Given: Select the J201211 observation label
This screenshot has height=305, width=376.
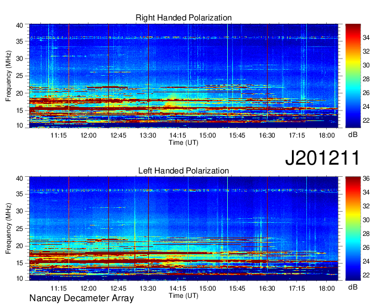Looking at the screenshot, I should click(x=322, y=157).
